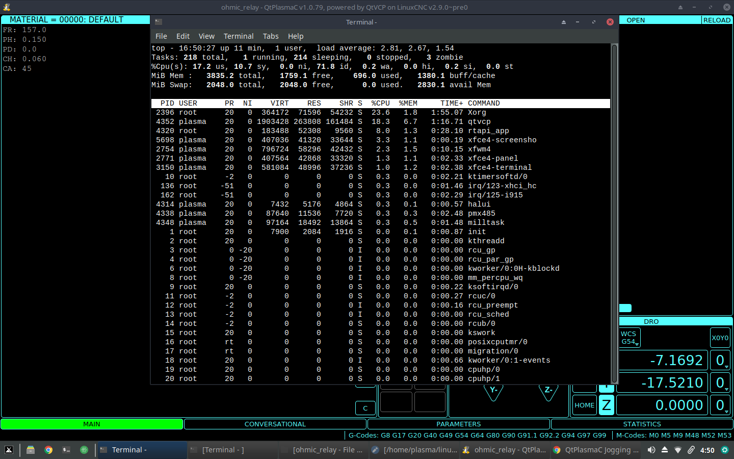Click the QtPlasmaC app icon in the title bar
Image resolution: width=734 pixels, height=459 pixels.
pyautogui.click(x=7, y=7)
